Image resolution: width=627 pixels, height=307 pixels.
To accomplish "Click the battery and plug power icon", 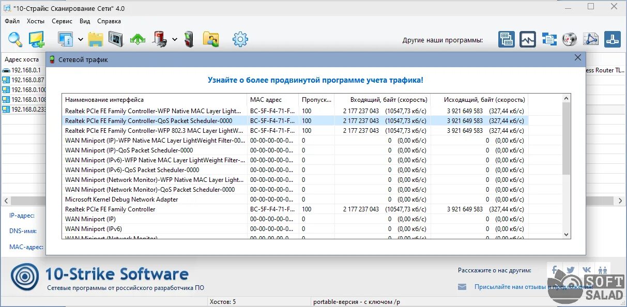I will point(160,39).
